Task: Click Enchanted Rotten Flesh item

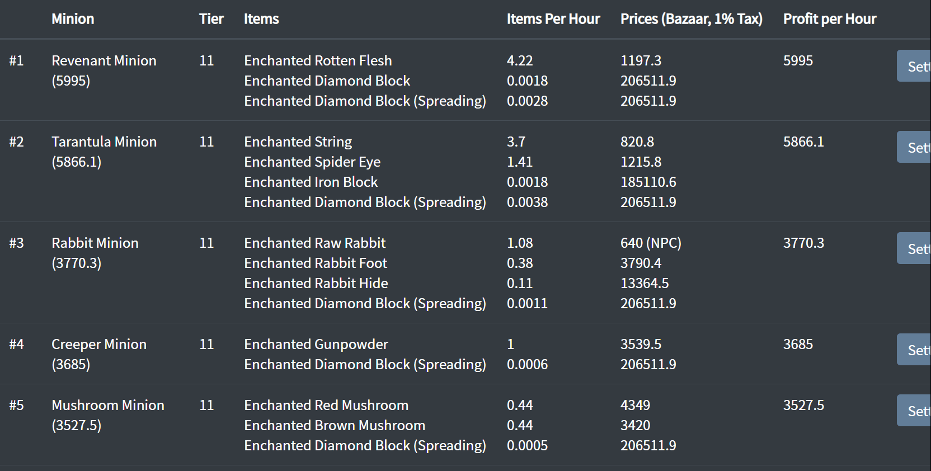Action: (317, 60)
